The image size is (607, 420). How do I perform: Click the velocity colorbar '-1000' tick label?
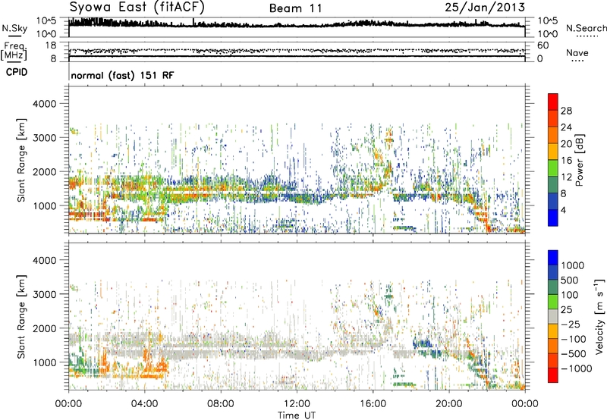[576, 368]
